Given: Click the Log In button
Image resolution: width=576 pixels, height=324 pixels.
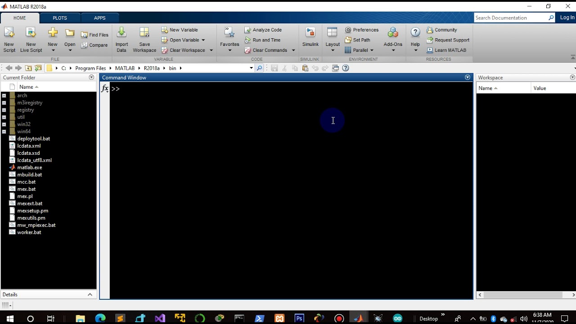Looking at the screenshot, I should (x=567, y=18).
